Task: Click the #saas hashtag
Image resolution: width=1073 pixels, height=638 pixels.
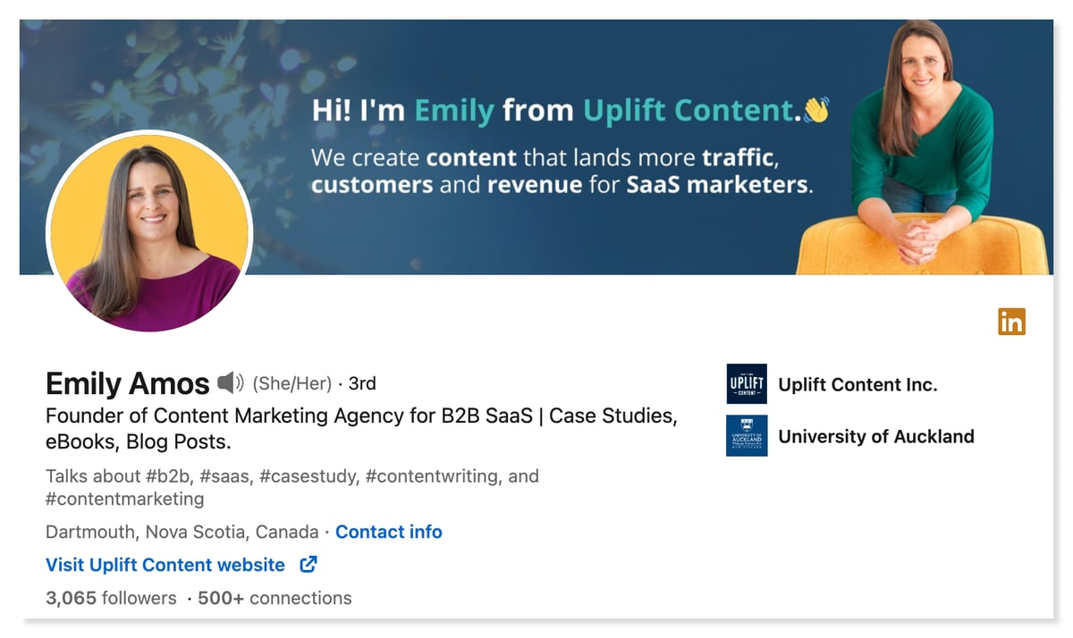Action: pyautogui.click(x=225, y=476)
